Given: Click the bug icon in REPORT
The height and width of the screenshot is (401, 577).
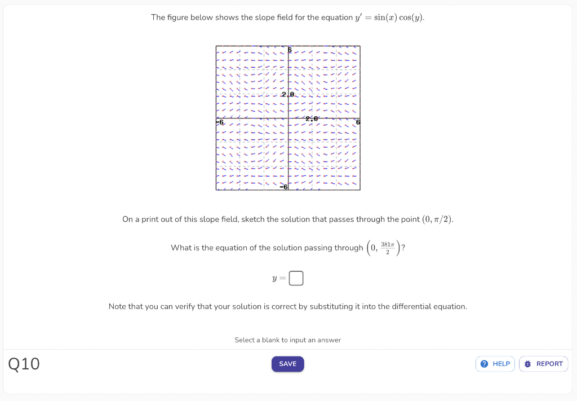Looking at the screenshot, I should click(x=527, y=364).
